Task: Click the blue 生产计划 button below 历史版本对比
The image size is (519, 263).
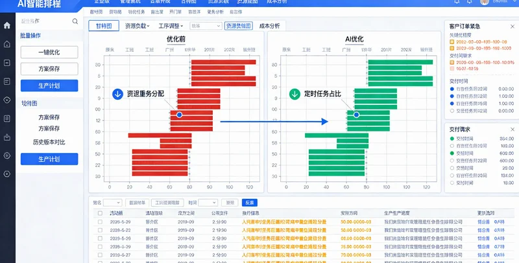Action: pos(49,159)
